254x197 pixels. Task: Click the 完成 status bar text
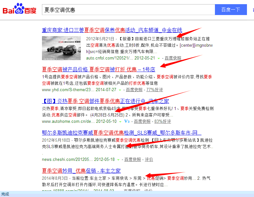point(5,194)
